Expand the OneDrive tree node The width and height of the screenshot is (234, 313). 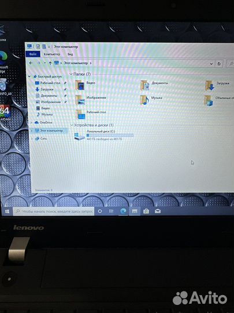pyautogui.click(x=31, y=122)
